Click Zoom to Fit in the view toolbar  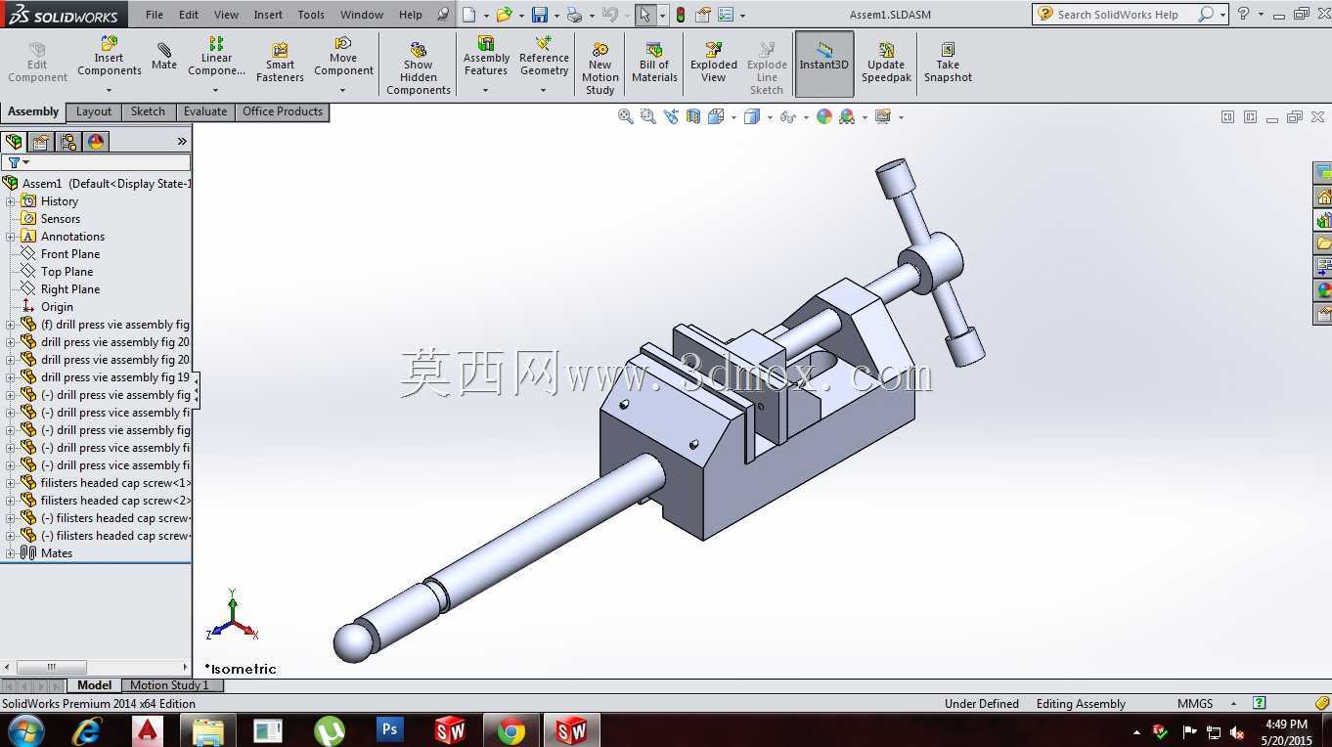626,116
